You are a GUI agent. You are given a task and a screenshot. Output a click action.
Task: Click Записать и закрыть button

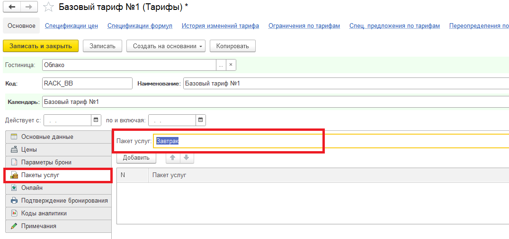tap(41, 46)
